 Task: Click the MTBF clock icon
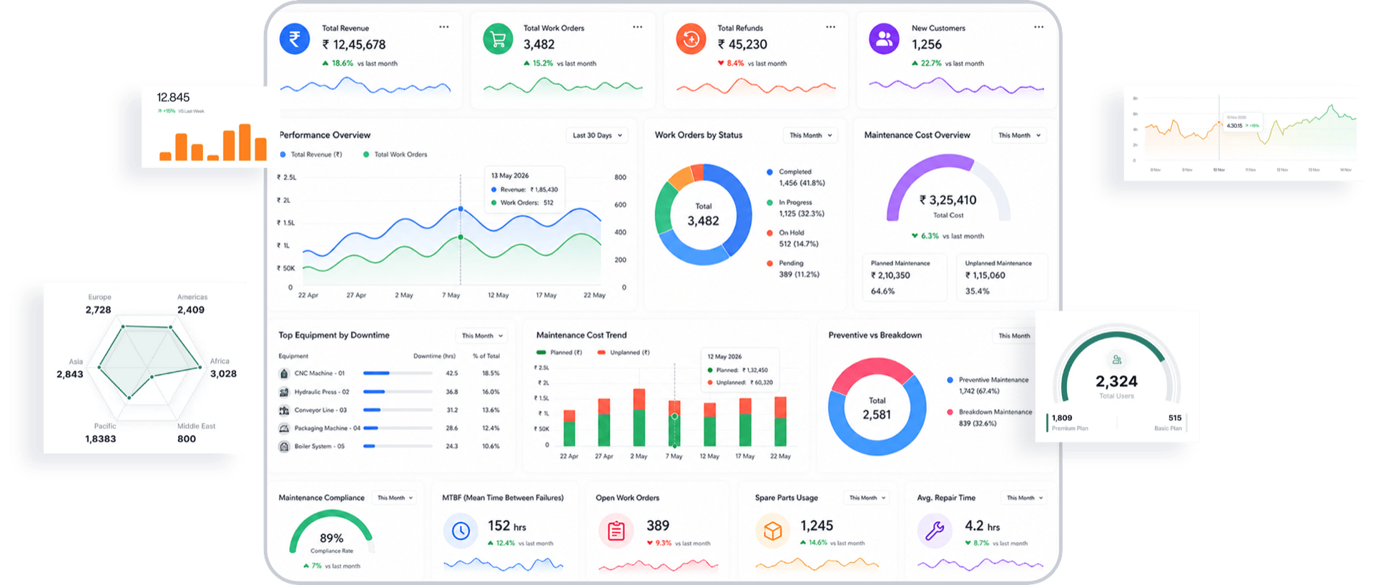(461, 531)
